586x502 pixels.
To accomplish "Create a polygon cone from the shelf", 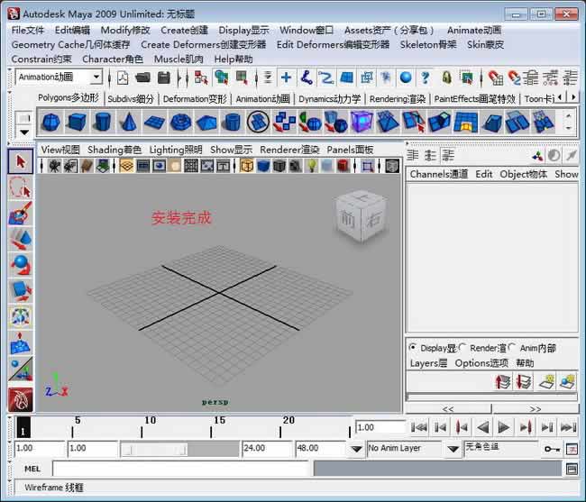I will point(129,122).
